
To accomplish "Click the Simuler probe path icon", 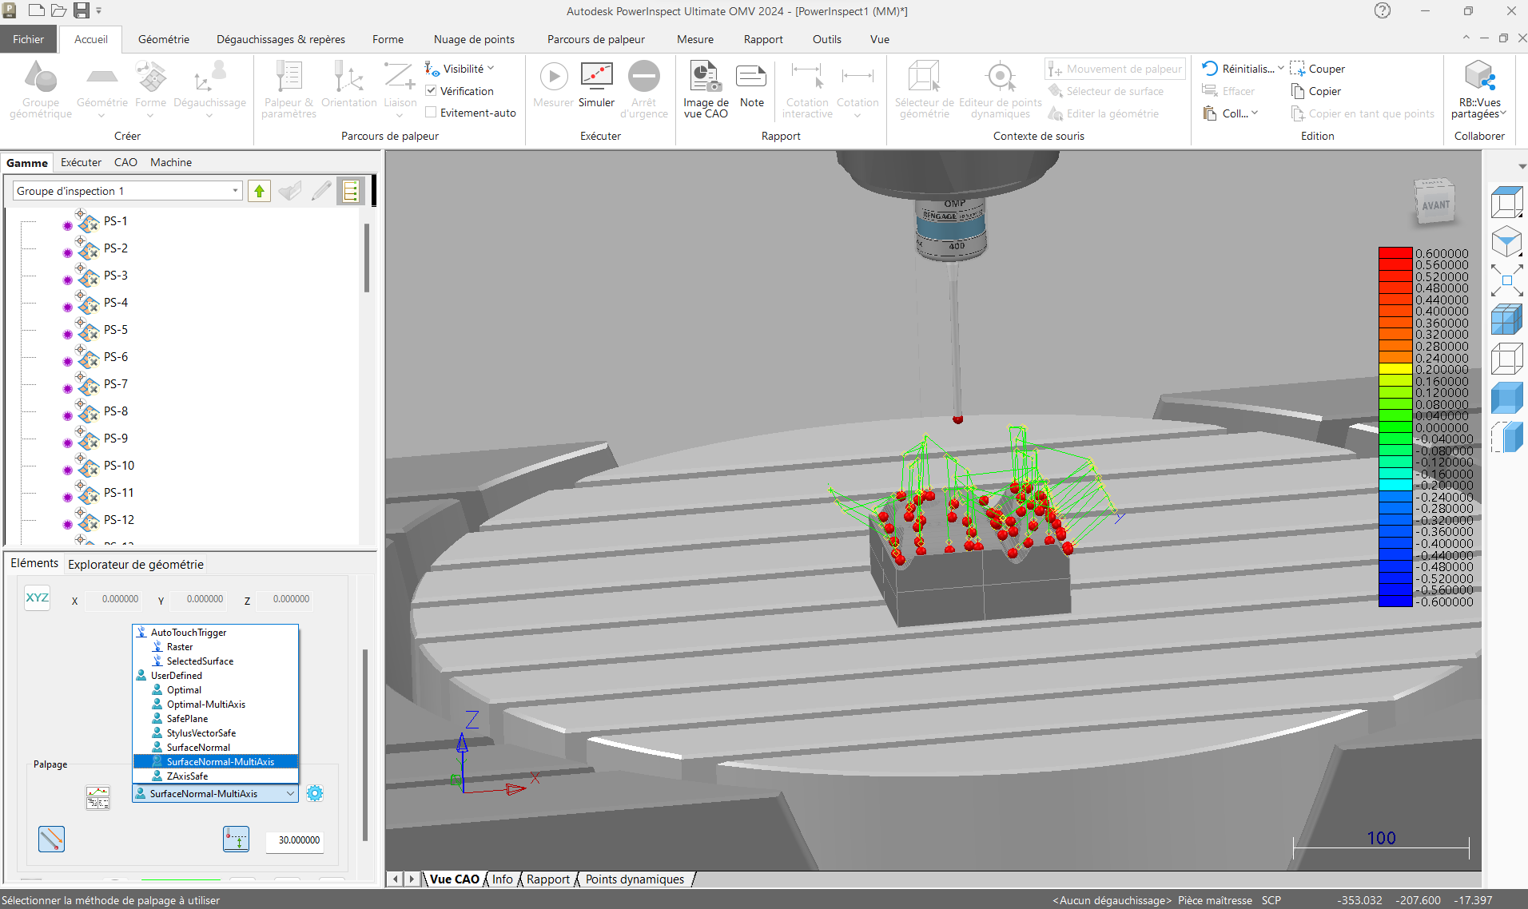I will pyautogui.click(x=596, y=77).
